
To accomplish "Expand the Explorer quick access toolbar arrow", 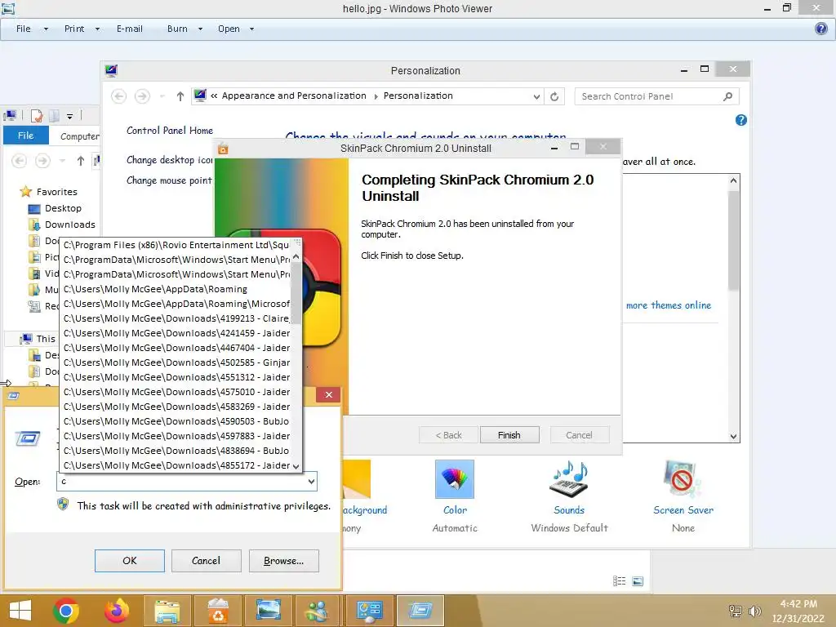I will click(70, 116).
